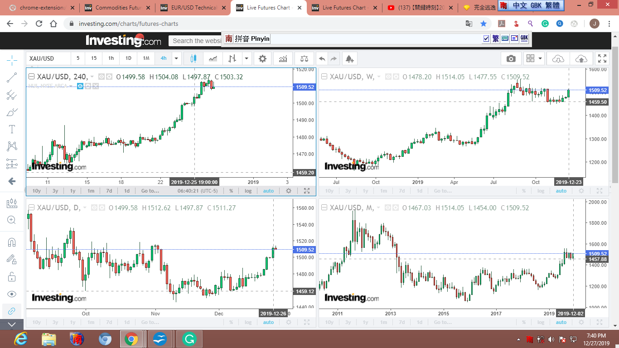Select the 1D interval button
619x348 pixels.
coord(128,58)
